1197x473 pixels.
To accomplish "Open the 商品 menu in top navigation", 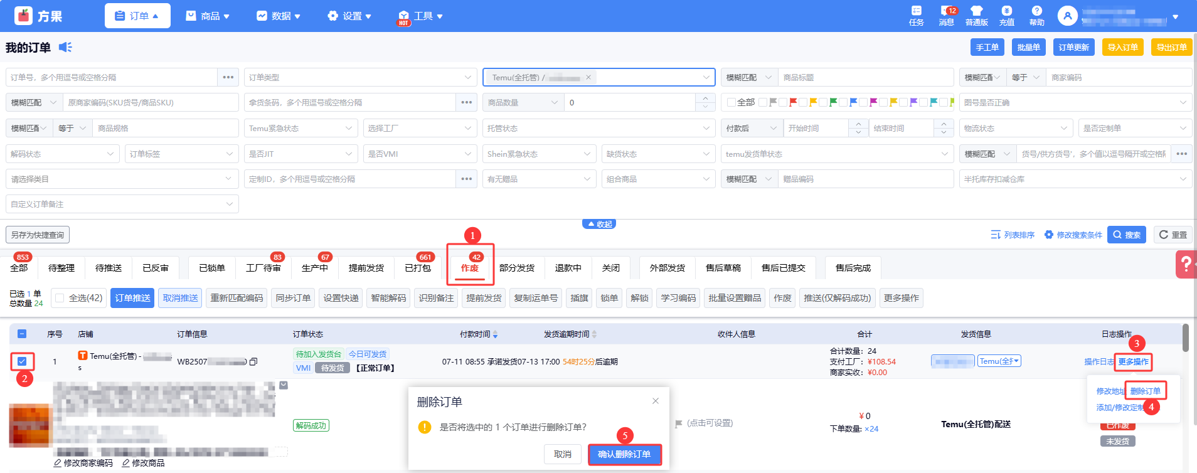I will tap(208, 16).
